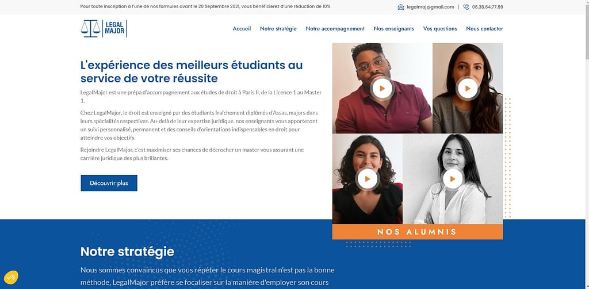Click the email envelope icon

(401, 7)
